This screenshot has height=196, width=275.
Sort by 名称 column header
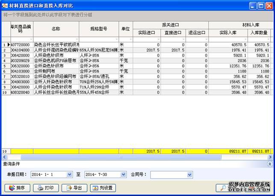56,29
